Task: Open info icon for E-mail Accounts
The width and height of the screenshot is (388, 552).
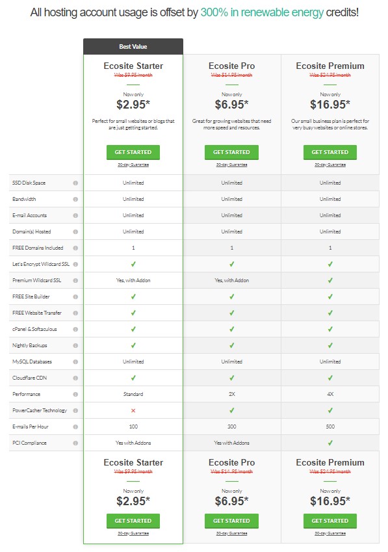Action: point(75,215)
